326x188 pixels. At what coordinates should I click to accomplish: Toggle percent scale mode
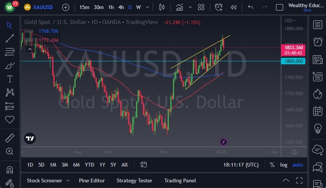(x=272, y=165)
